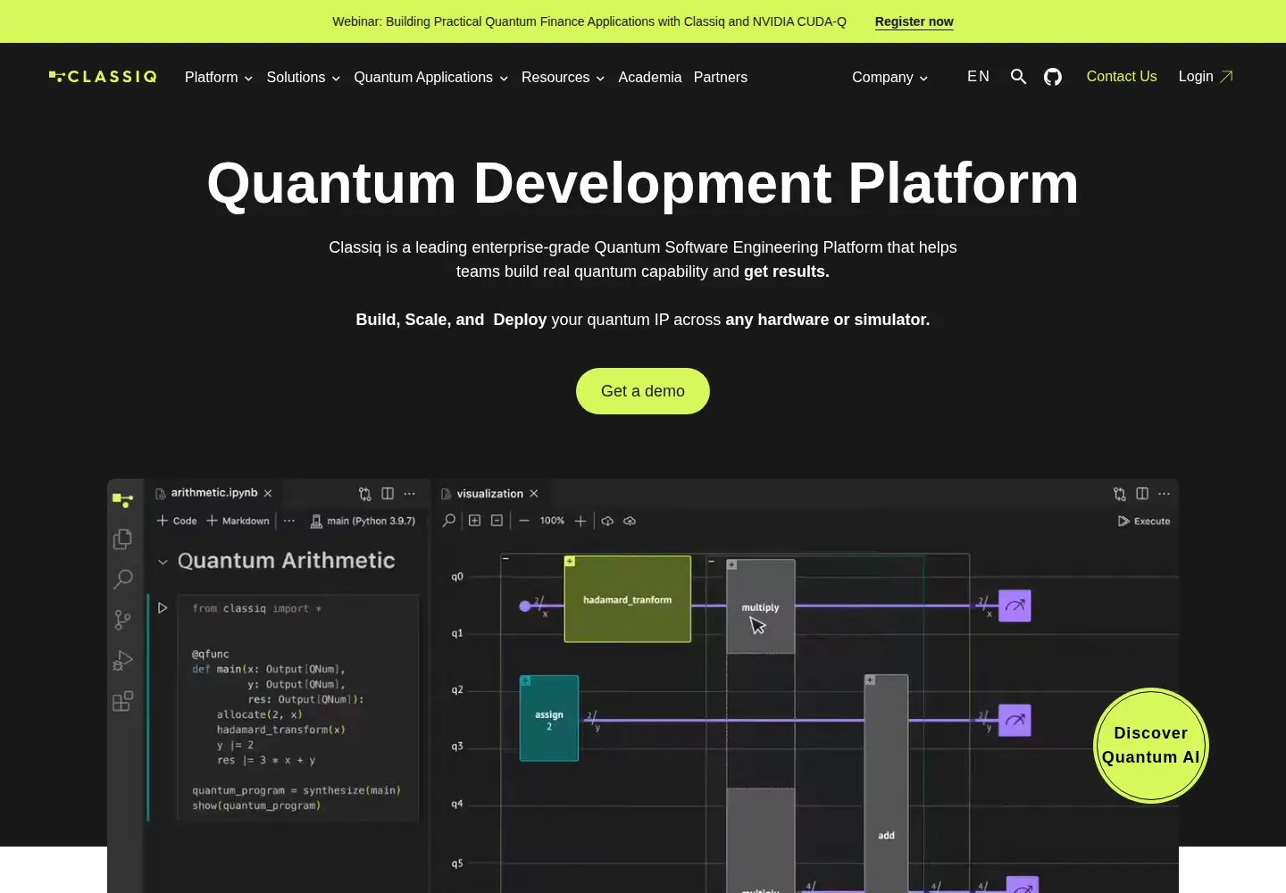Open more actions dots in visualization pane

tap(1165, 494)
